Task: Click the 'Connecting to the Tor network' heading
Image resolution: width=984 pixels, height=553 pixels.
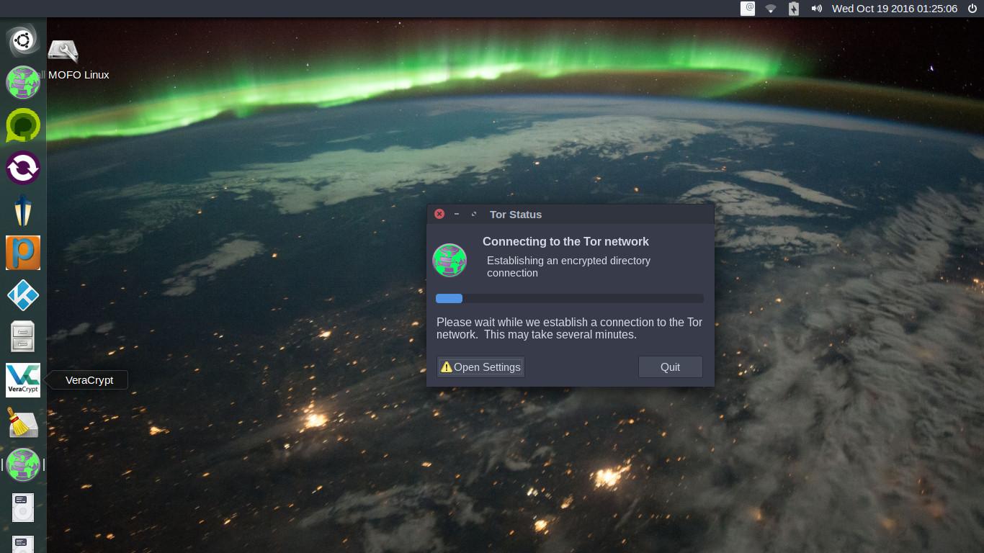Action: (x=565, y=242)
